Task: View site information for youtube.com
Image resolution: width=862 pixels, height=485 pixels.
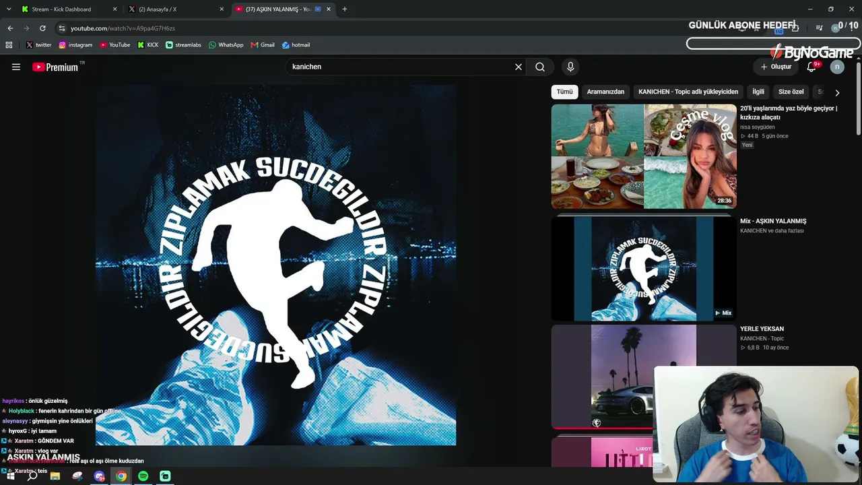Action: 62,28
